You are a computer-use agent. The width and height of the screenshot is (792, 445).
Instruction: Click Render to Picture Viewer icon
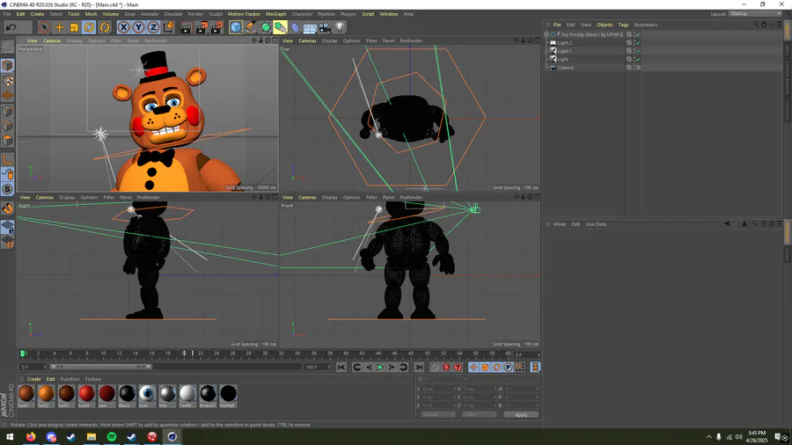click(x=202, y=27)
